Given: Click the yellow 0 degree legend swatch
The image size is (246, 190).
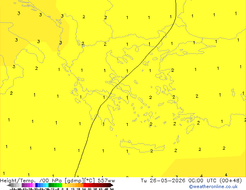Looking at the screenshot, I should [x=63, y=185].
